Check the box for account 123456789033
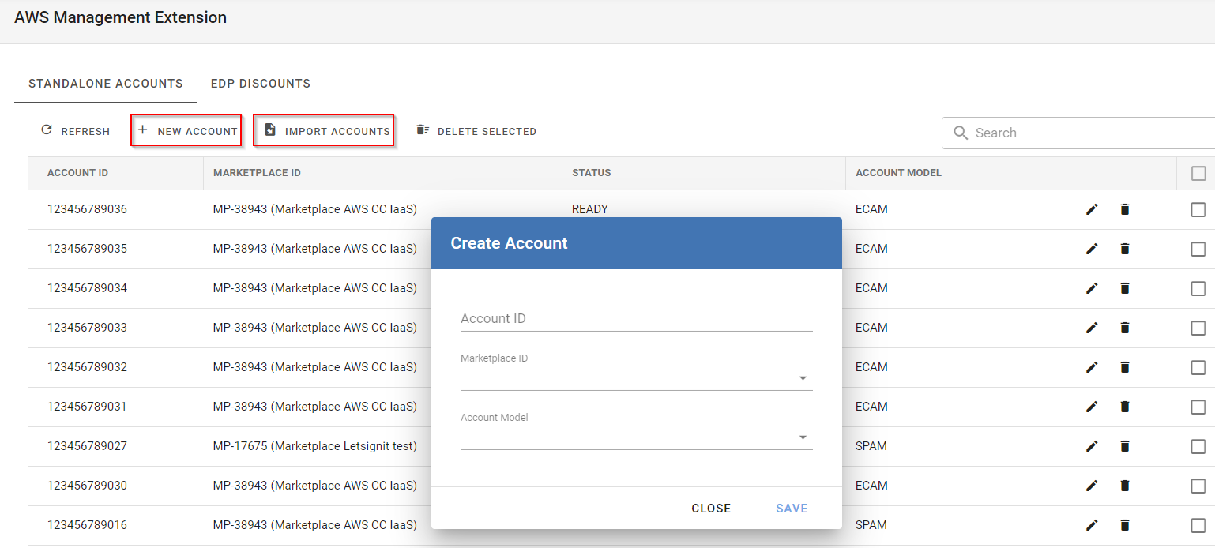This screenshot has width=1215, height=548. click(1198, 328)
